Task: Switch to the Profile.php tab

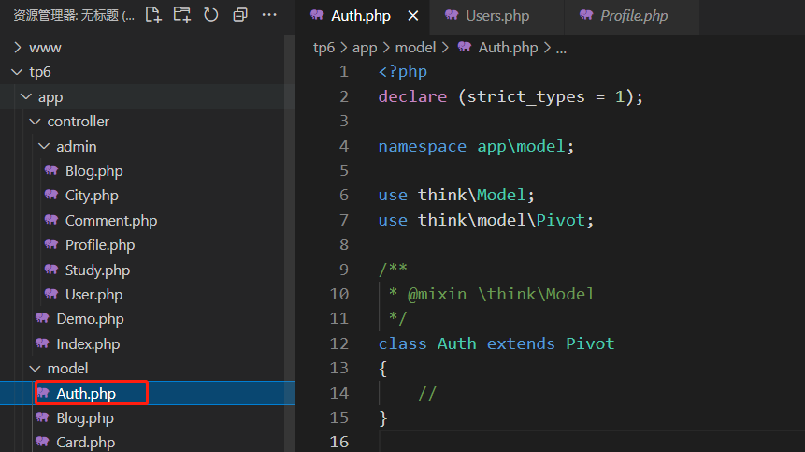Action: point(632,16)
